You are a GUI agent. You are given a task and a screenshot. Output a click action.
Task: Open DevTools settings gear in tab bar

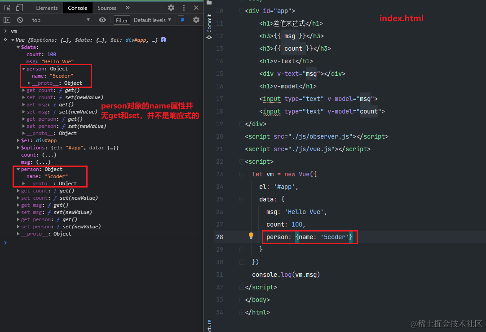tap(171, 8)
